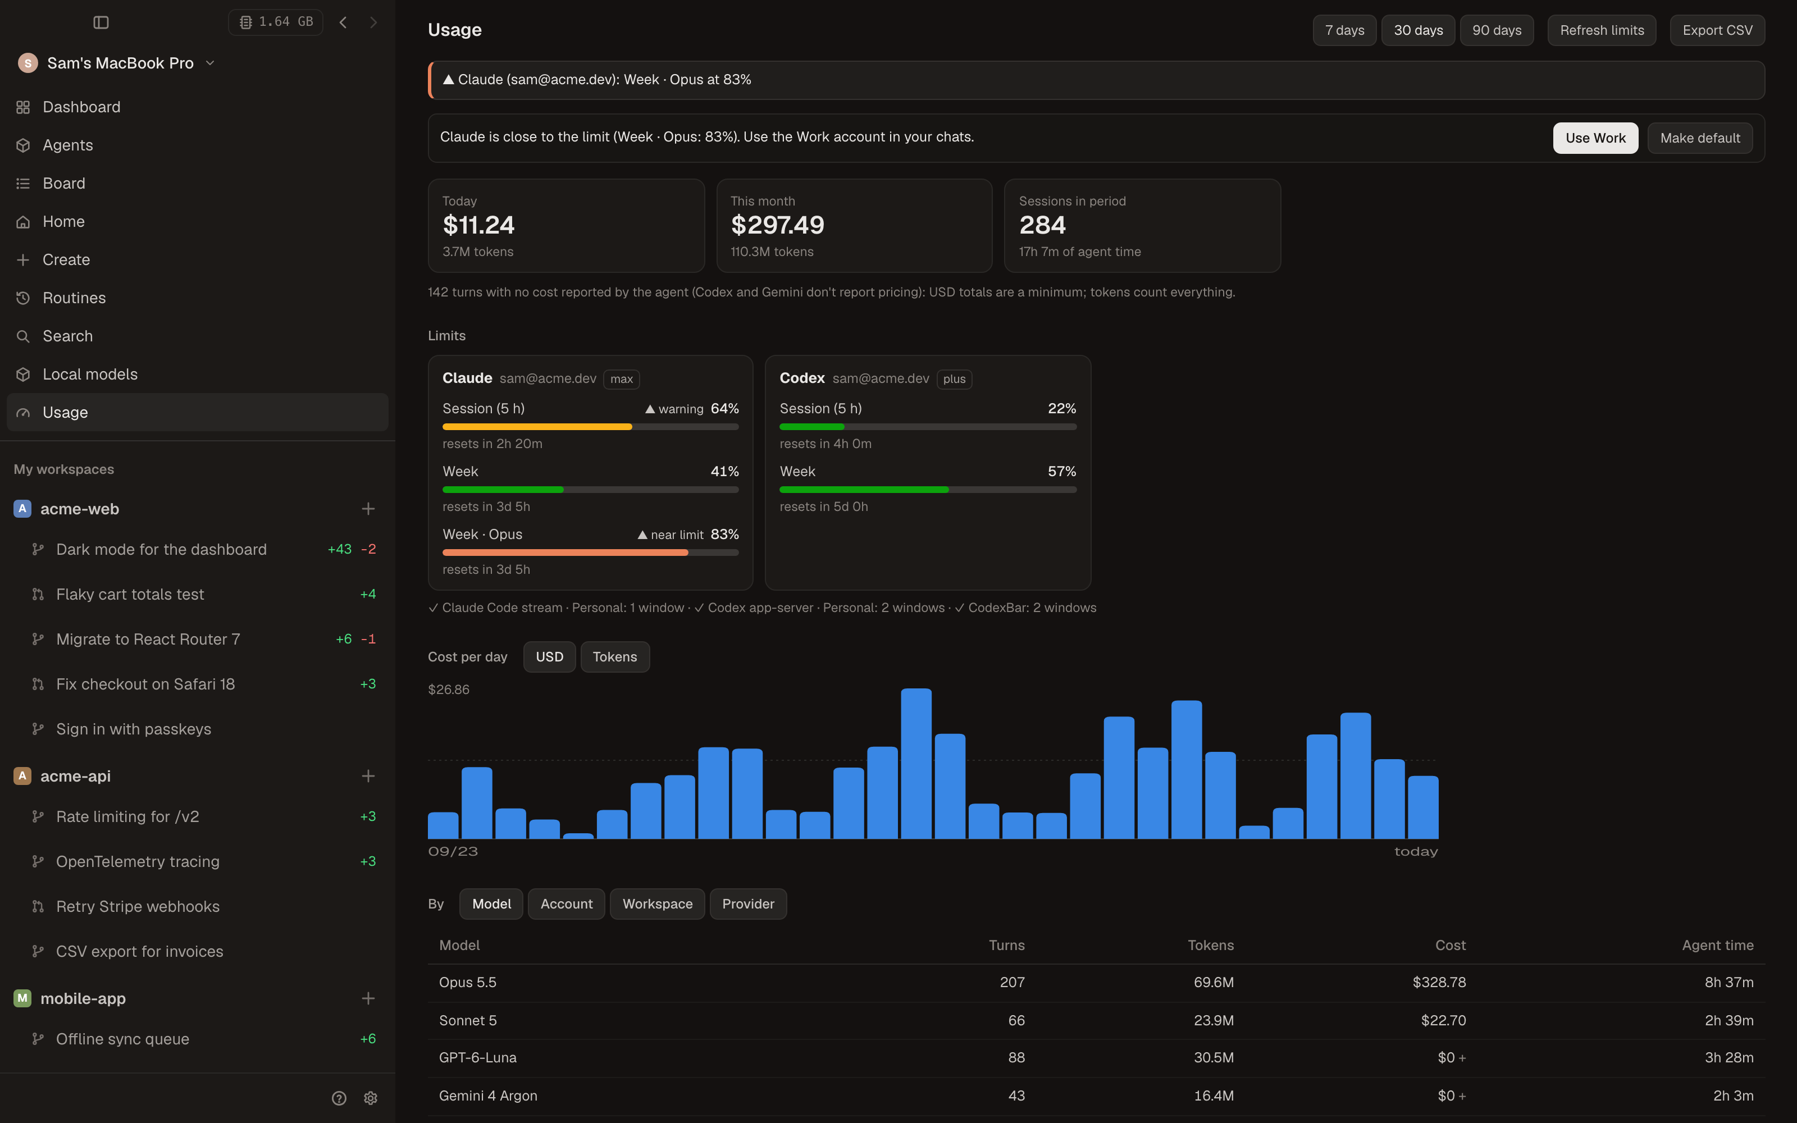Click the Opus 5.5 table row
Screen dimensions: 1797x1123
click(x=1096, y=983)
